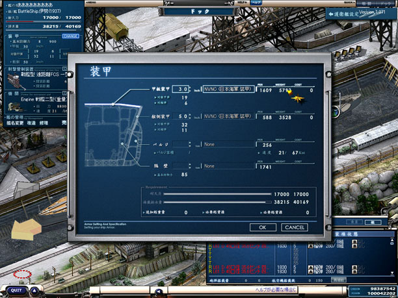
Task: Click the engine icon in ship panel
Action: point(14,106)
